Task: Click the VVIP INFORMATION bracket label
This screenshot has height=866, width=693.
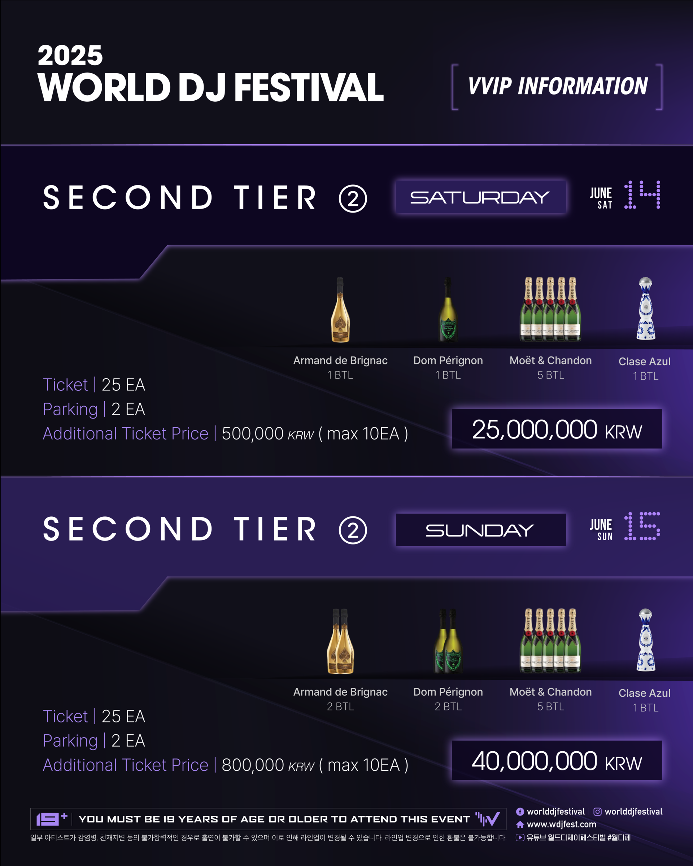Action: pos(557,86)
